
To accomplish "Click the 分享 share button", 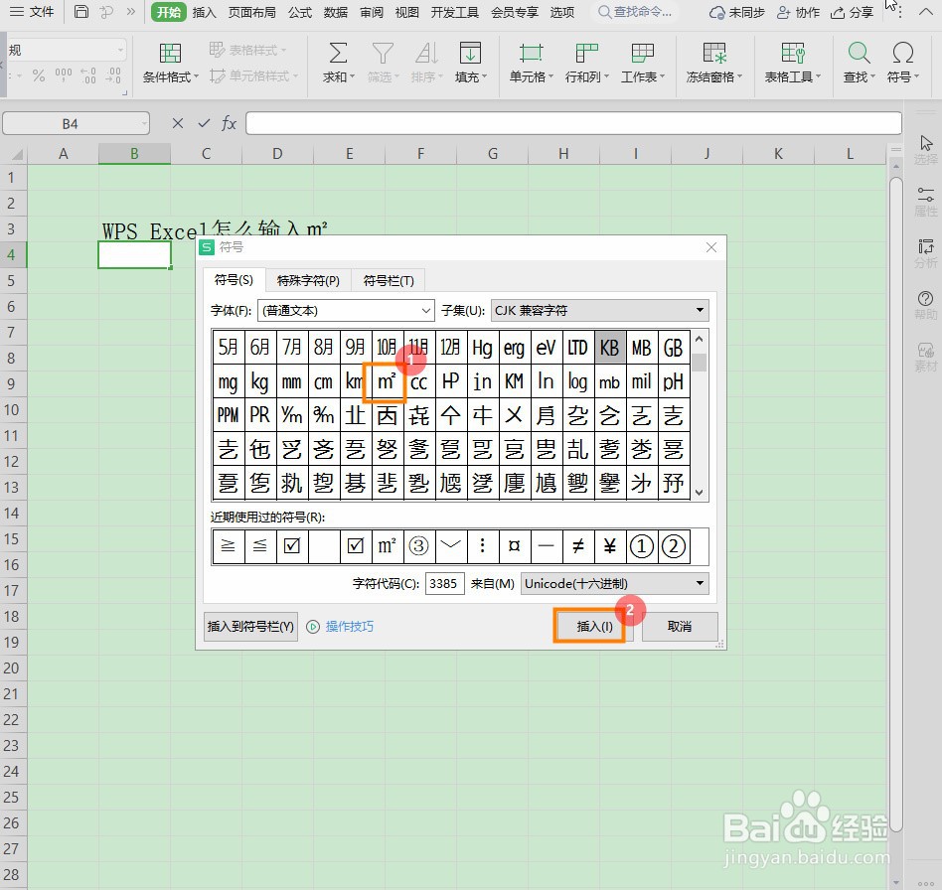I will pos(852,13).
